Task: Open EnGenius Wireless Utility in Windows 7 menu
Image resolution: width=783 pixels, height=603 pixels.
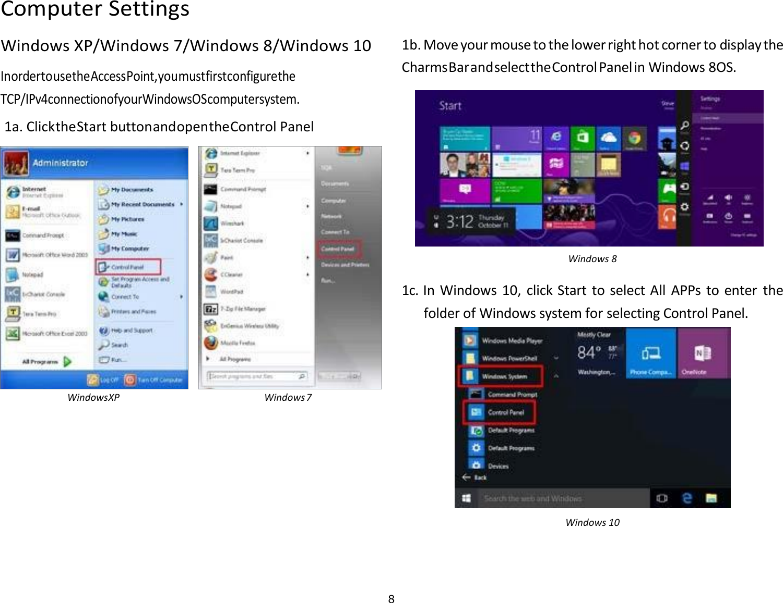Action: click(x=242, y=326)
